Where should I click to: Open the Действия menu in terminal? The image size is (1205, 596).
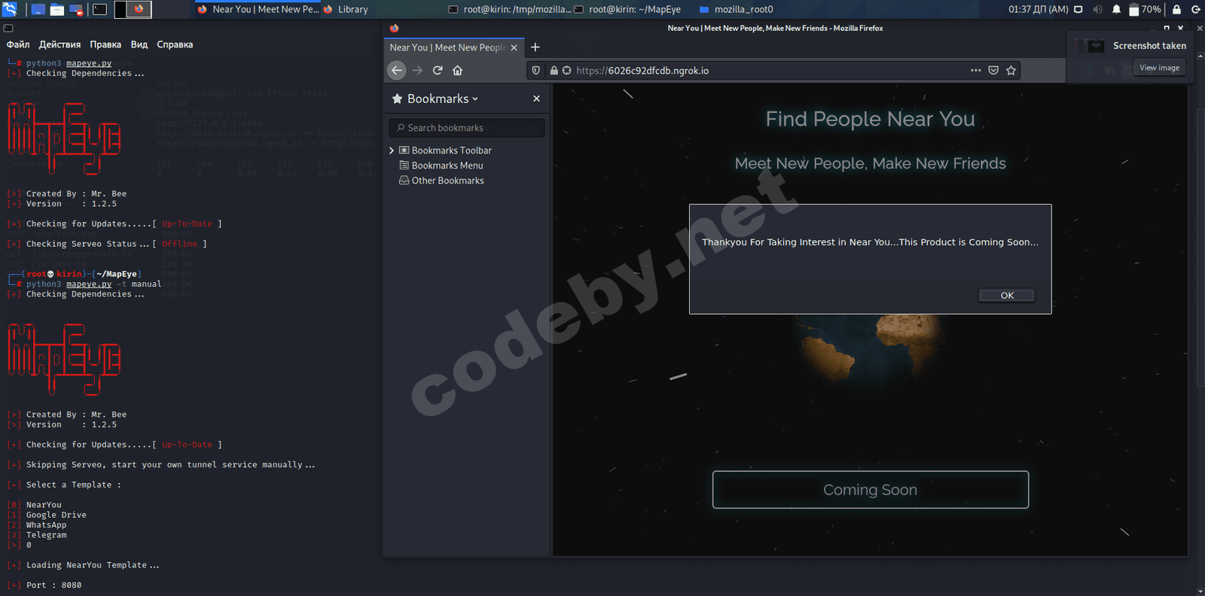59,44
